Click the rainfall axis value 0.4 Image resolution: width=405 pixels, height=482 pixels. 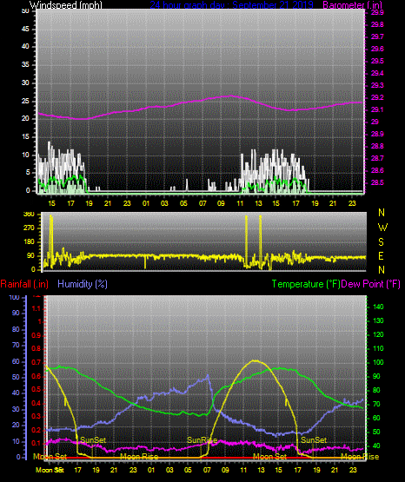coord(37,403)
